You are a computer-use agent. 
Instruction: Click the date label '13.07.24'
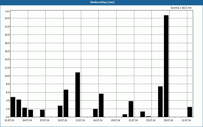pos(80,120)
